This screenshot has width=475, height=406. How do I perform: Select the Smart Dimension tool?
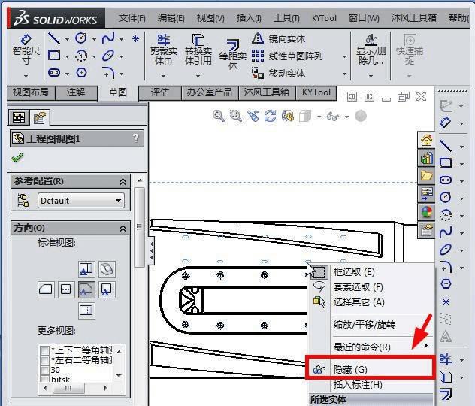pyautogui.click(x=26, y=50)
